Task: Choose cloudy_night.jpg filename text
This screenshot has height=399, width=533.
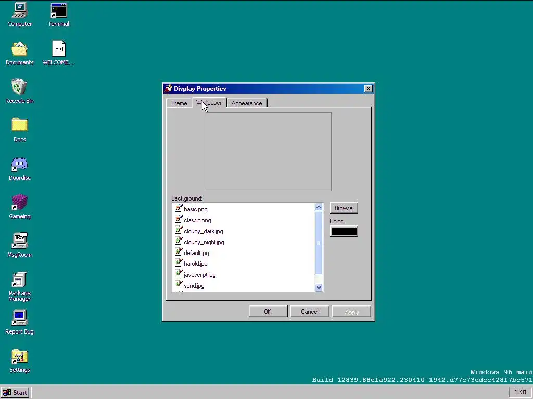Action: pyautogui.click(x=204, y=242)
